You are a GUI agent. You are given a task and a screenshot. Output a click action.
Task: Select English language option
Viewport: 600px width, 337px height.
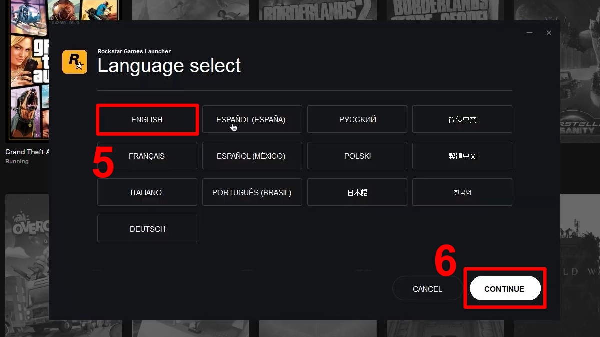click(x=147, y=120)
